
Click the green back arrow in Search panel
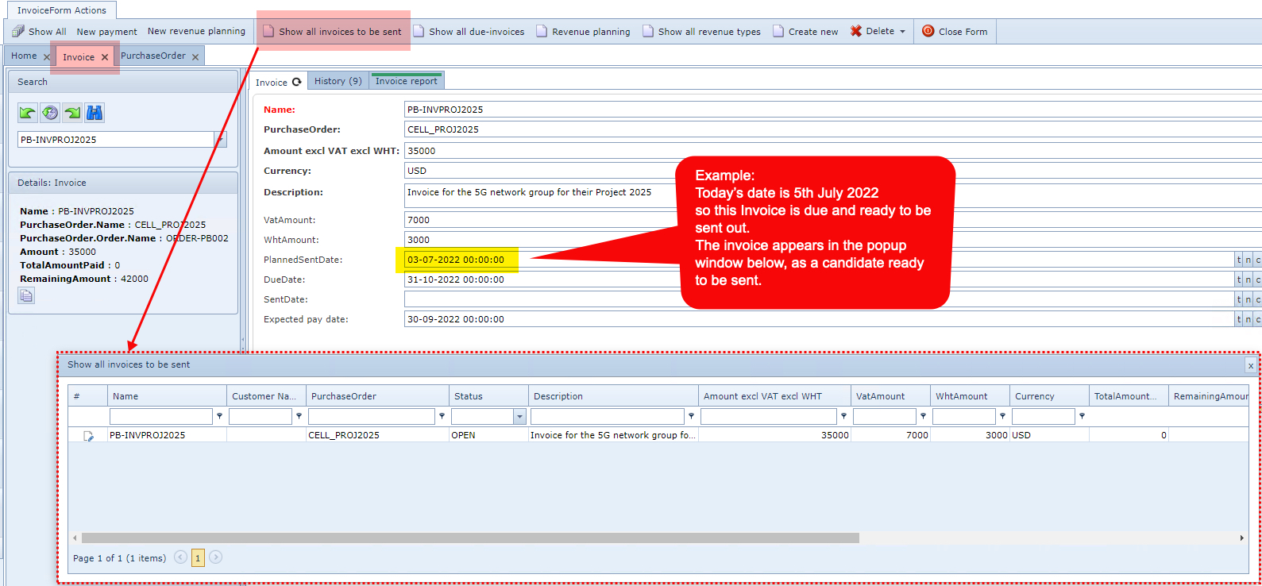[28, 113]
